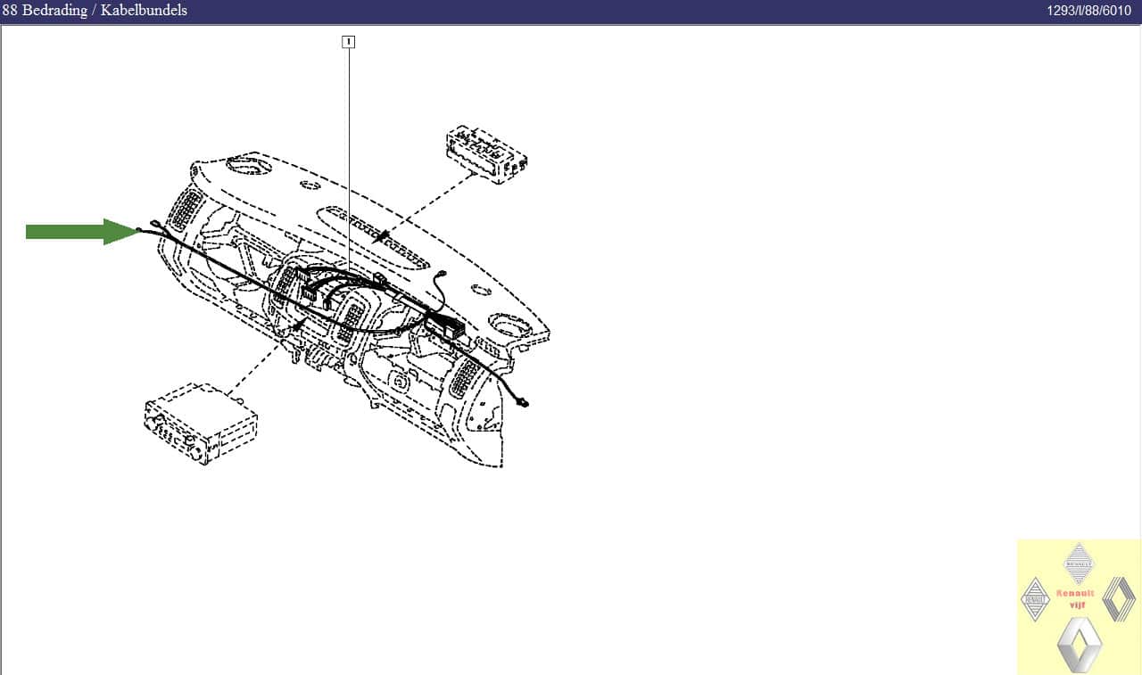Click the long defrost vent slot on dashboard
1142x675 pixels.
pyautogui.click(x=375, y=234)
